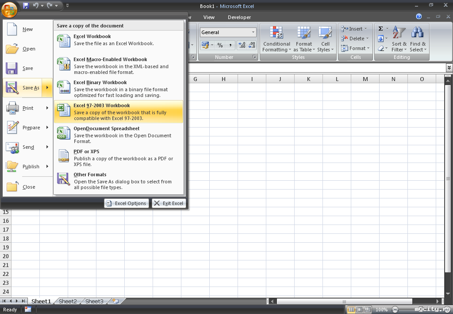Screen dimensions: 453x314
Task: Click the Microsoft Office Excel Help icon
Action: (x=419, y=17)
